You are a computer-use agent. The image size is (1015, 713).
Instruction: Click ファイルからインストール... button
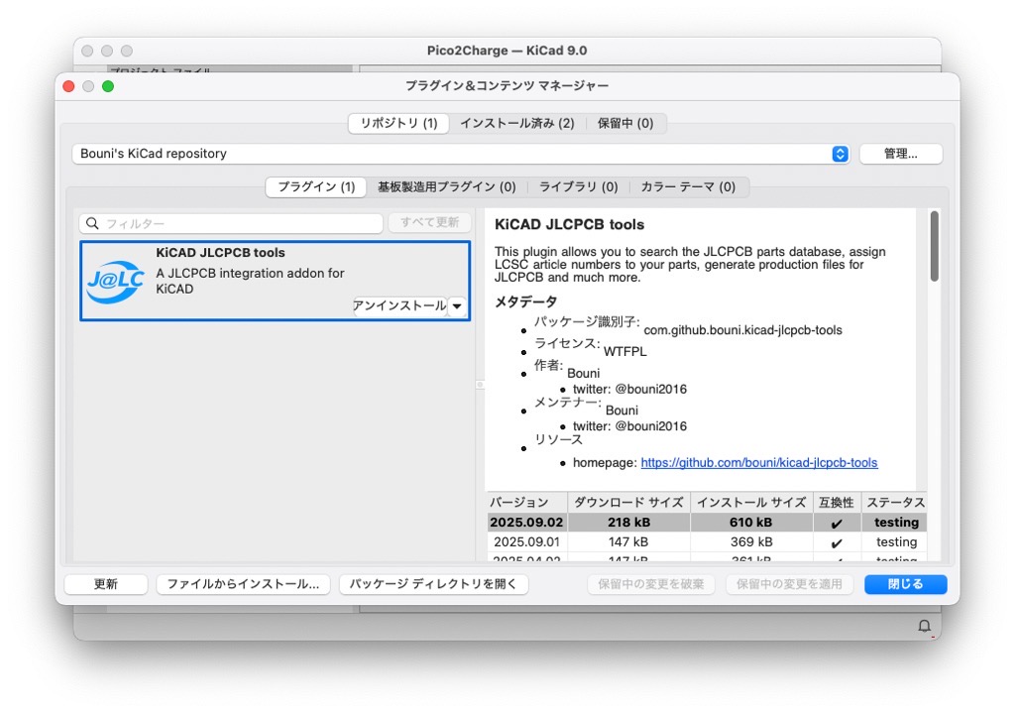coord(243,584)
